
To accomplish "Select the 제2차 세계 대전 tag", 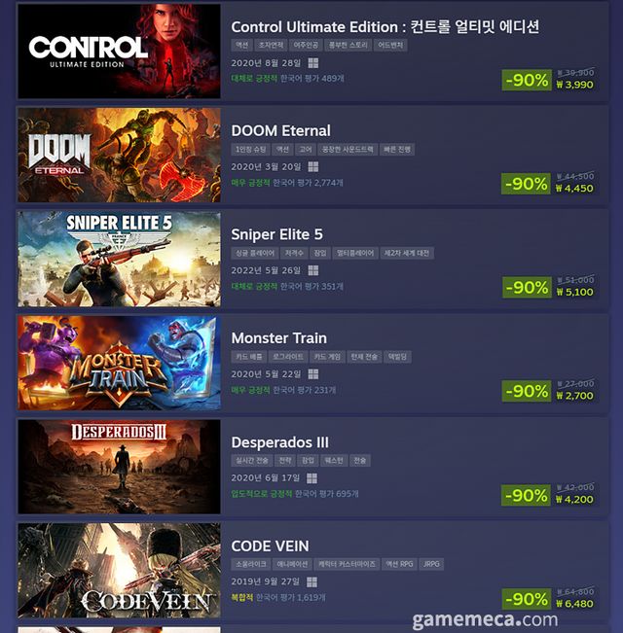I will coord(407,253).
